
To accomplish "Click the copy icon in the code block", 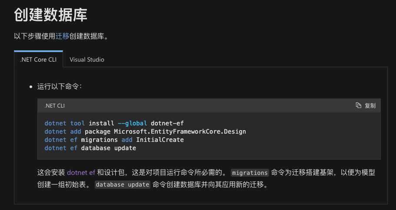I will (359, 105).
